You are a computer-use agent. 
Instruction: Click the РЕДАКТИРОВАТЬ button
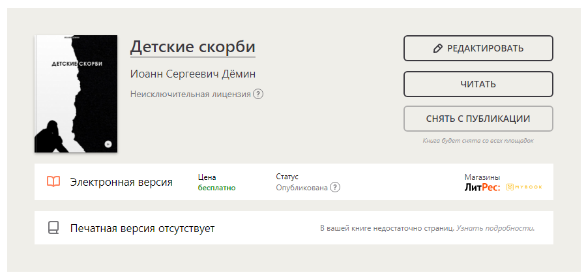[478, 48]
